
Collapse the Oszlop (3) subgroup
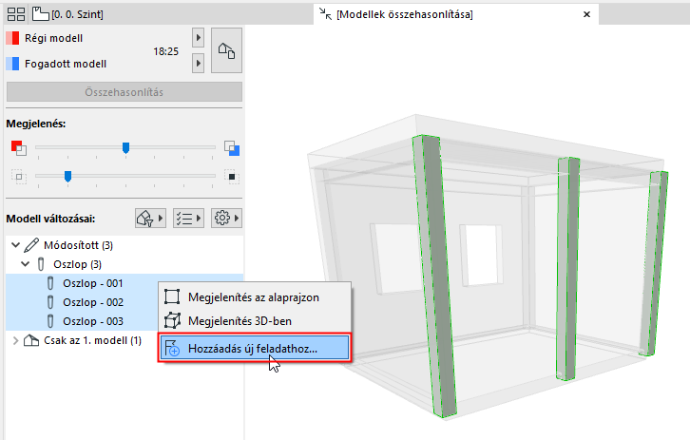coord(25,263)
